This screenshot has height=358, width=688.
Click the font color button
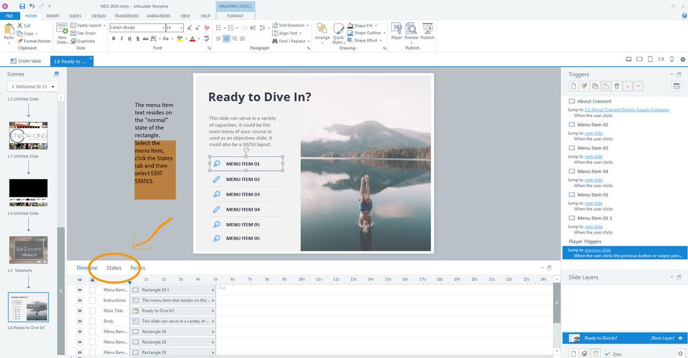click(192, 39)
